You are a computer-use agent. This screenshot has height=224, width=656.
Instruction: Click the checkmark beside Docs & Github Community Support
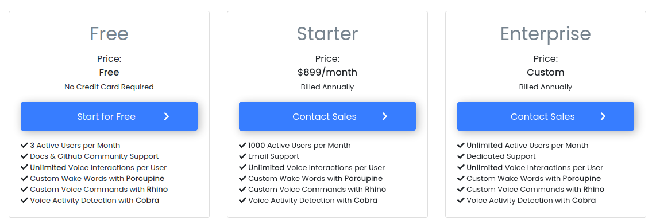(24, 156)
